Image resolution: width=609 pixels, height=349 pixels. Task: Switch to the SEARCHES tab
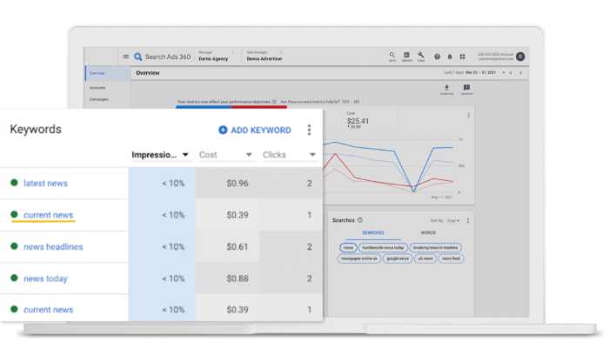pos(373,232)
